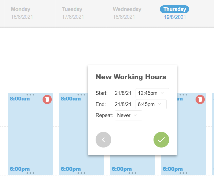This screenshot has height=192, width=214.
Task: Grab bottom resize handle on Wednesday's block
Action: pyautogui.click(x=132, y=173)
